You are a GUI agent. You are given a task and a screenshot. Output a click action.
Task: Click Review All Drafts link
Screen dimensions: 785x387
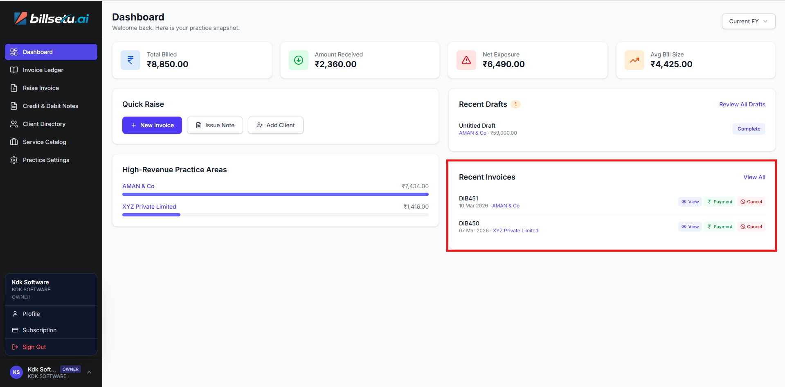[x=742, y=104]
